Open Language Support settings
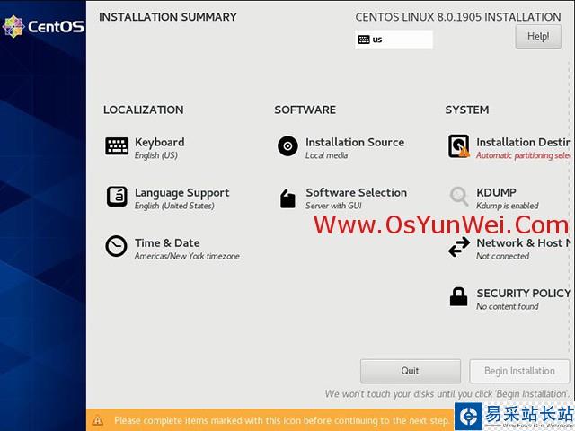 click(181, 193)
